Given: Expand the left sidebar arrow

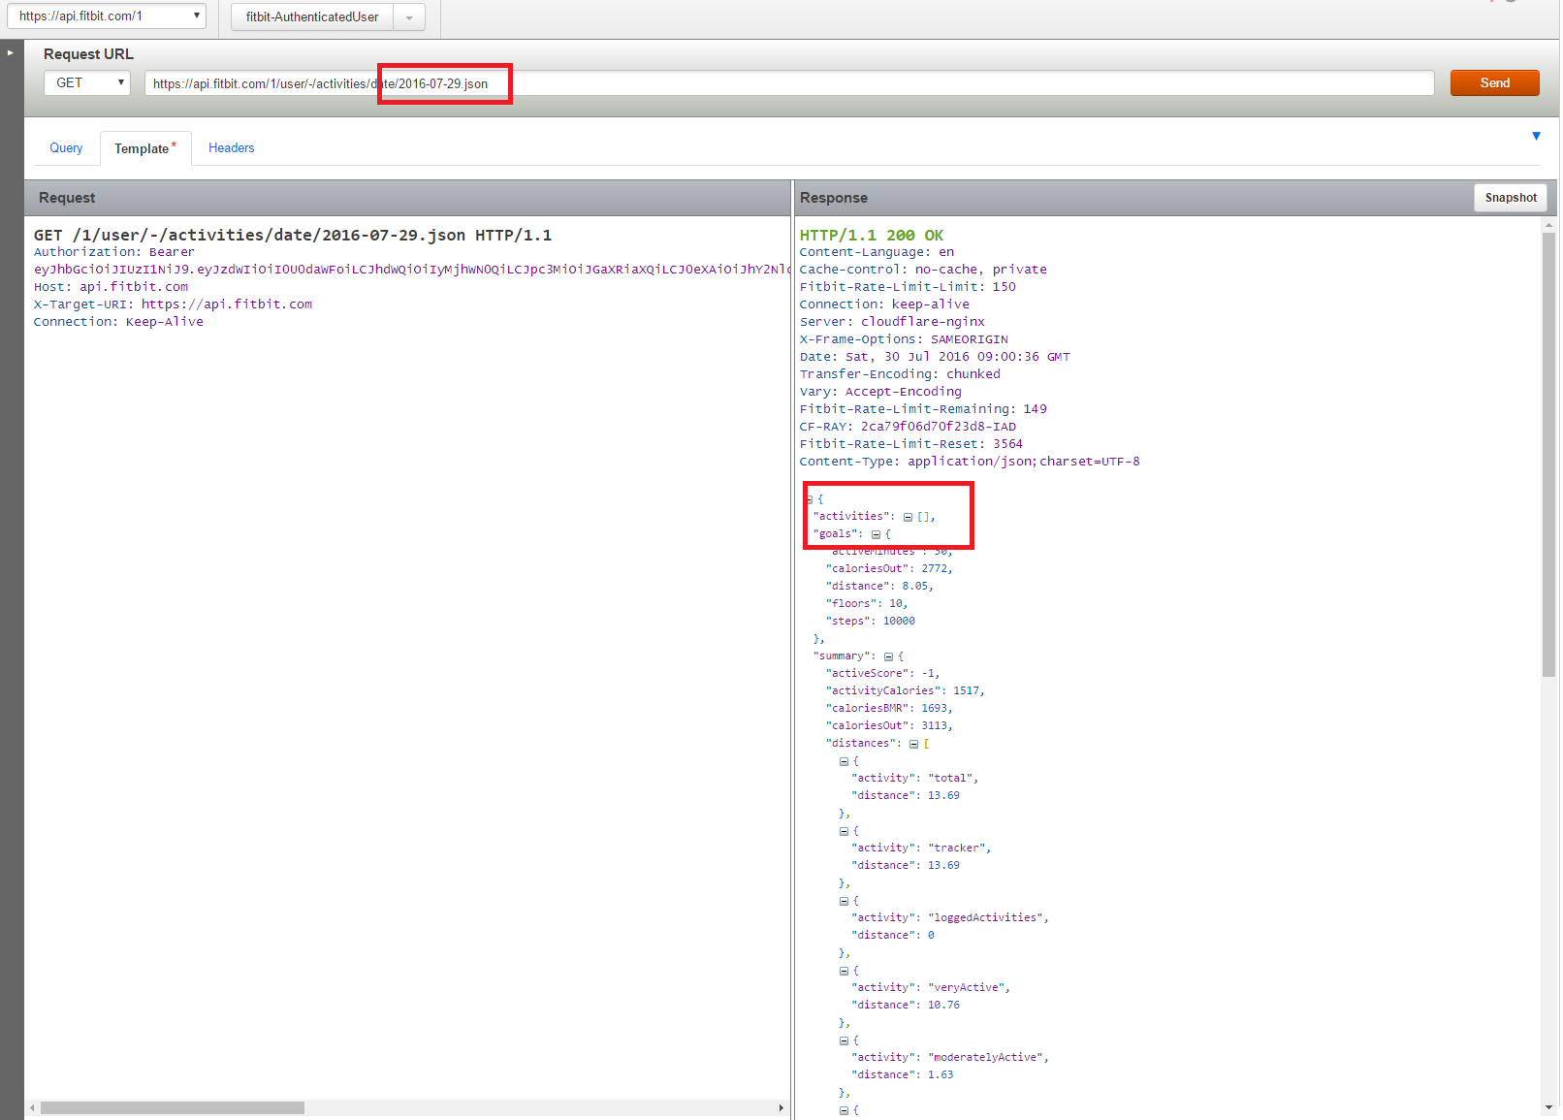Looking at the screenshot, I should pos(11,52).
